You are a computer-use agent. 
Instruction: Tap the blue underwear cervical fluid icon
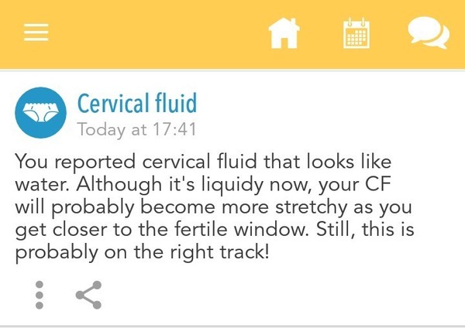point(40,112)
